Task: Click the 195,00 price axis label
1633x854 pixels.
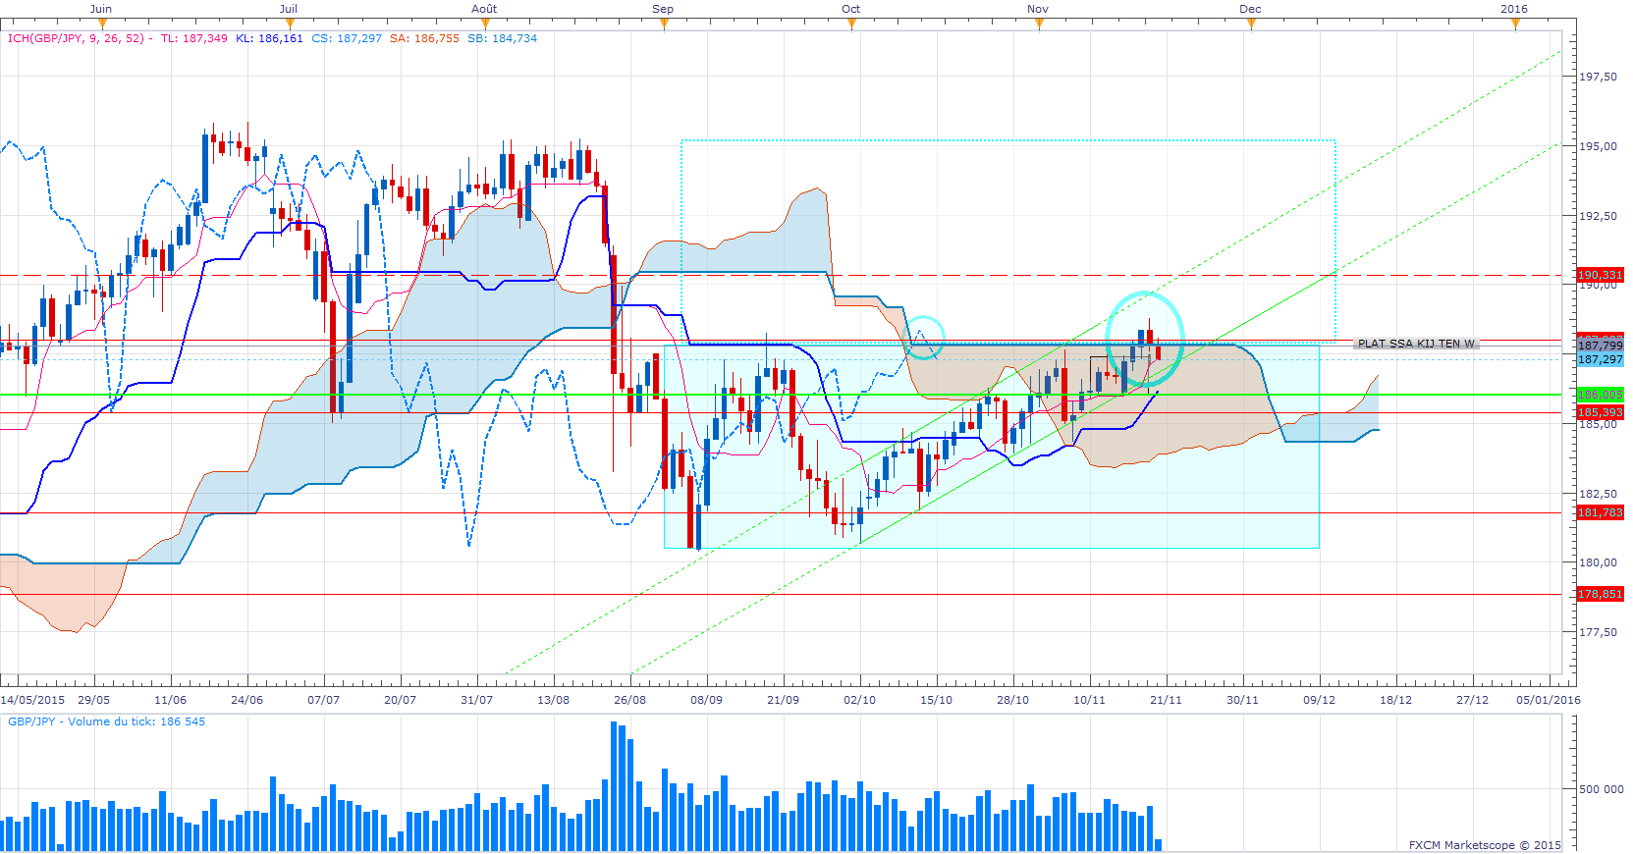Action: coord(1599,146)
